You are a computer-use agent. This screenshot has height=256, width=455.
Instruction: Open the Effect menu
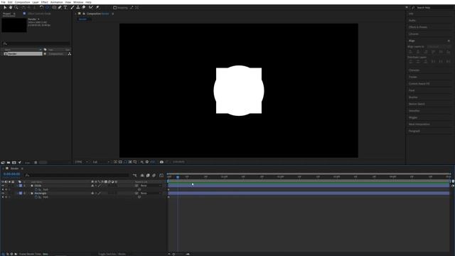(x=44, y=2)
